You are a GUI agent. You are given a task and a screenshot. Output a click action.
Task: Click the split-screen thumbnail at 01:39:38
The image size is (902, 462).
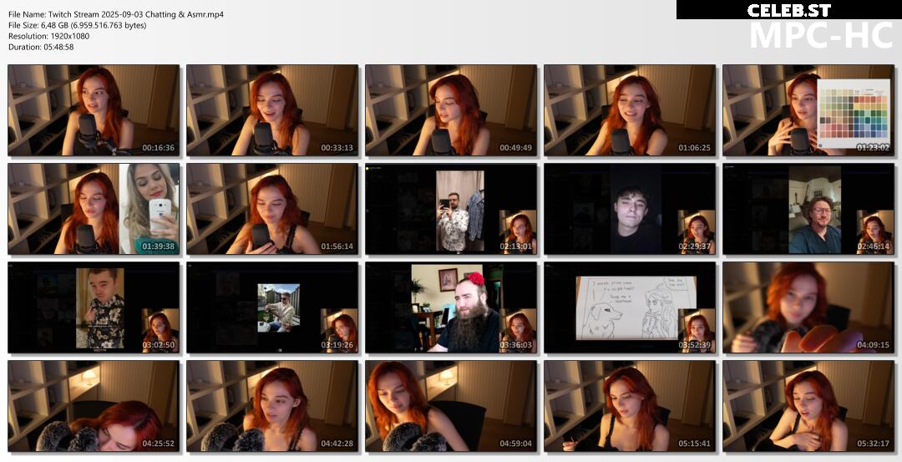pos(94,209)
